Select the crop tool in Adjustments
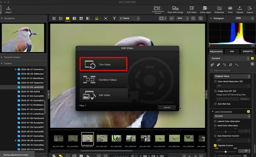Image resolution: width=256 pixels, height=157 pixels. 230,65
